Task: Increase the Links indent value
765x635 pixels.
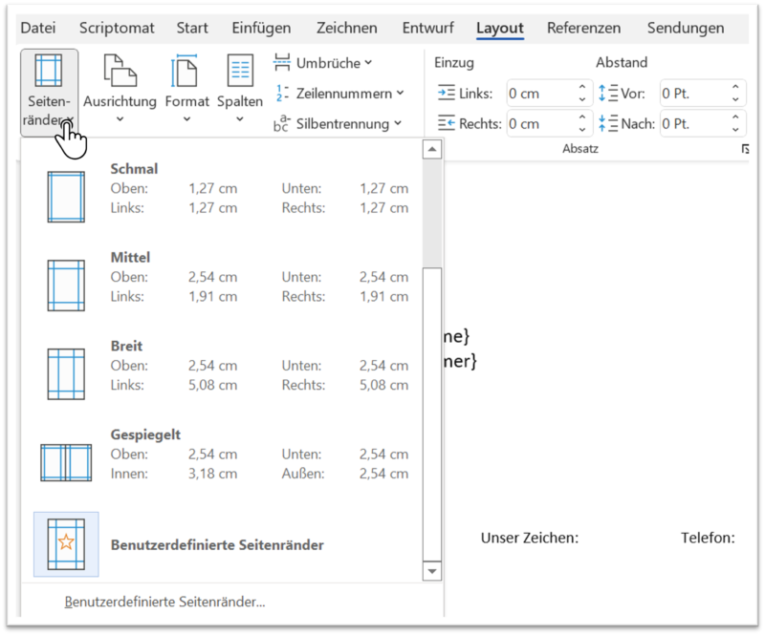Action: pyautogui.click(x=582, y=87)
